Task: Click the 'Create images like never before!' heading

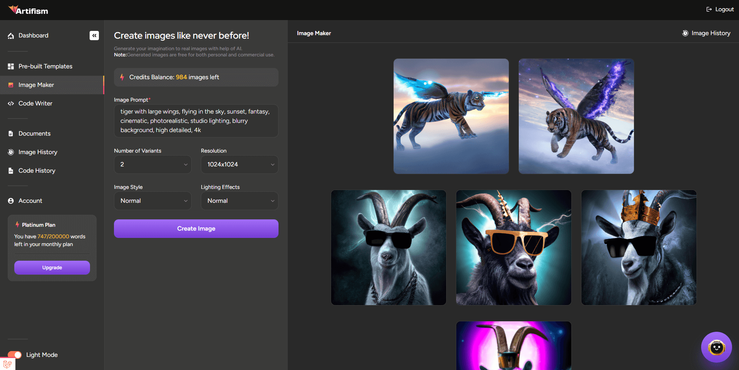Action: point(182,36)
